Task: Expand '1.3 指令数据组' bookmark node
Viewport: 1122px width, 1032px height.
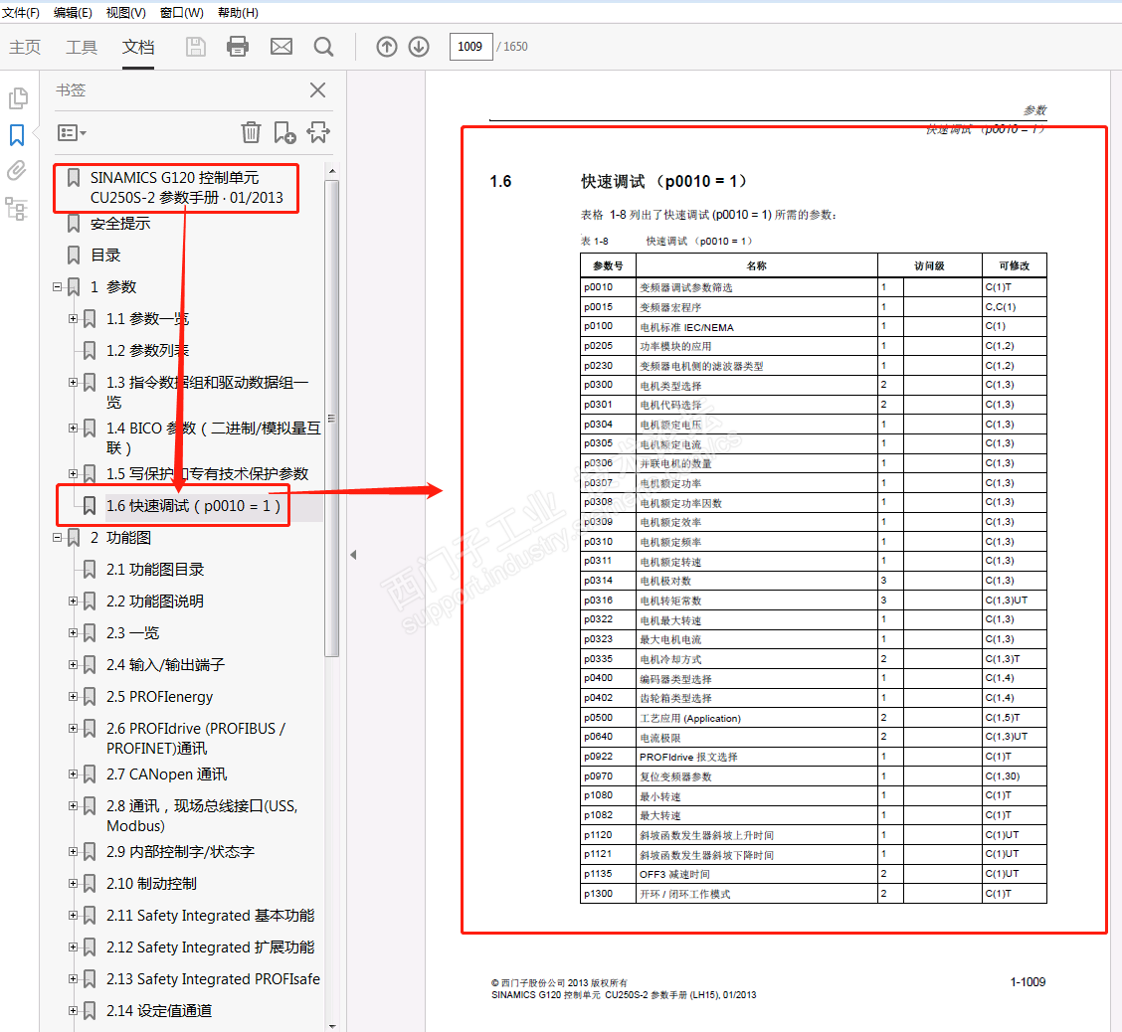Action: (x=73, y=383)
